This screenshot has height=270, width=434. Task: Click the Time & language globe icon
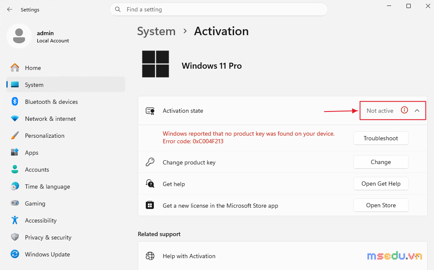(15, 186)
